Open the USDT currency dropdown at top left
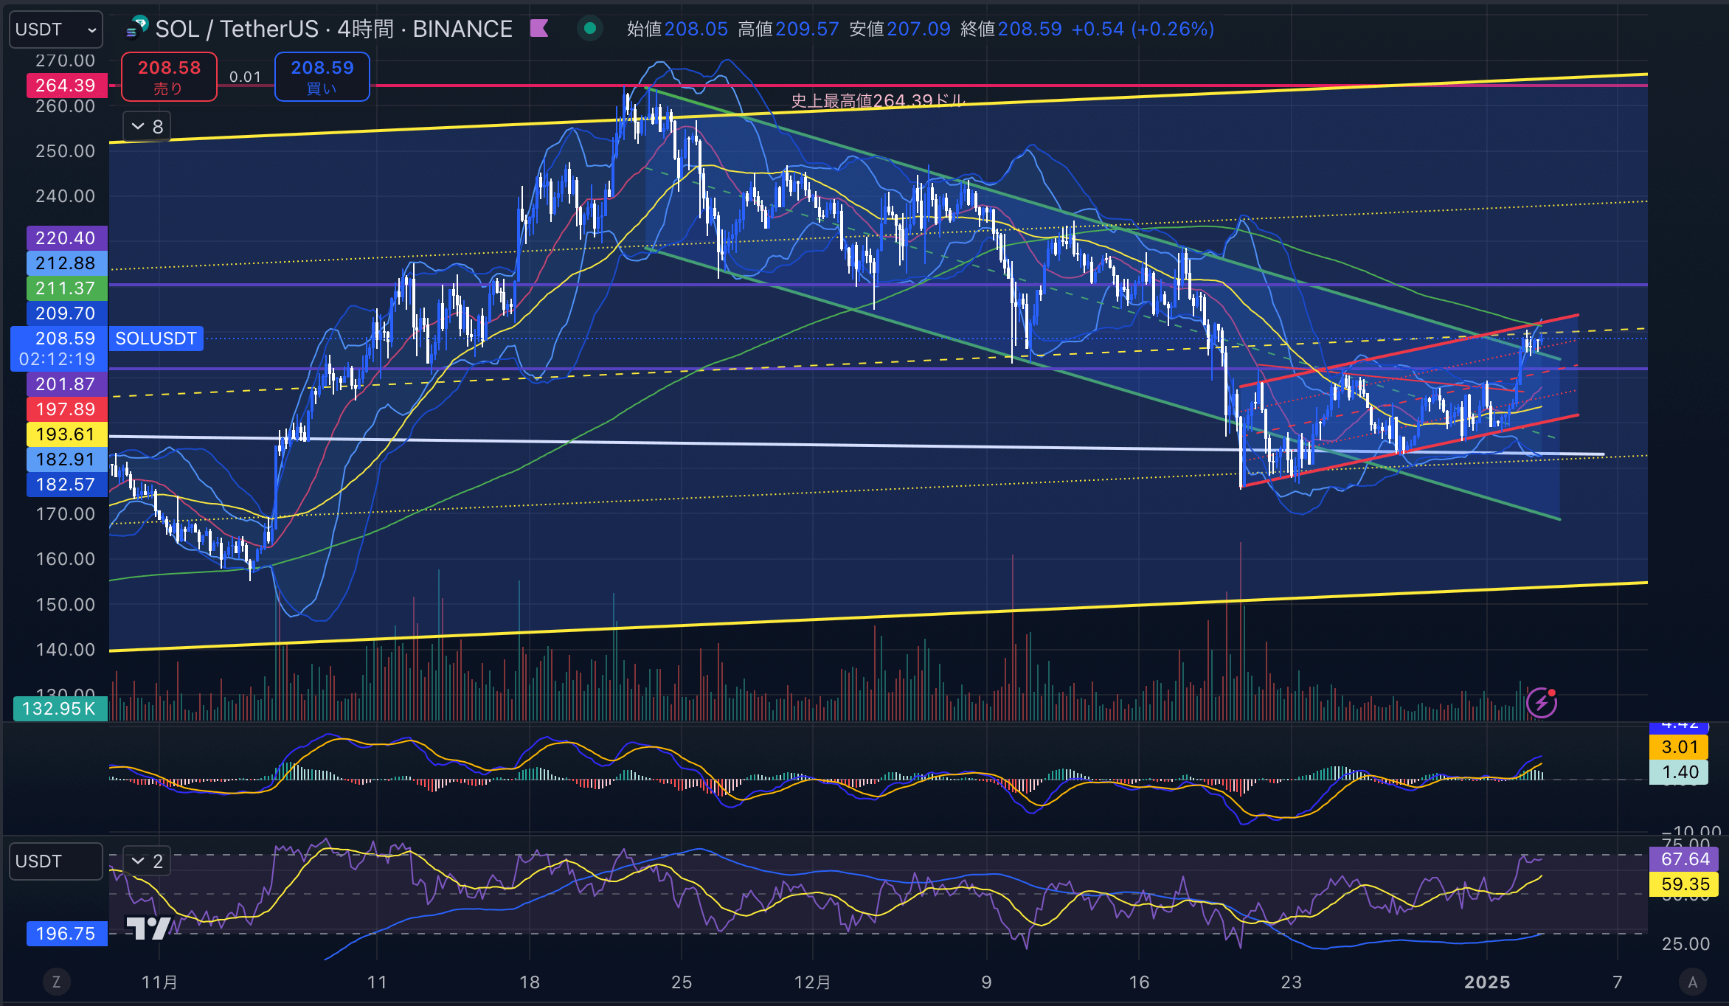The image size is (1729, 1006). pyautogui.click(x=56, y=30)
